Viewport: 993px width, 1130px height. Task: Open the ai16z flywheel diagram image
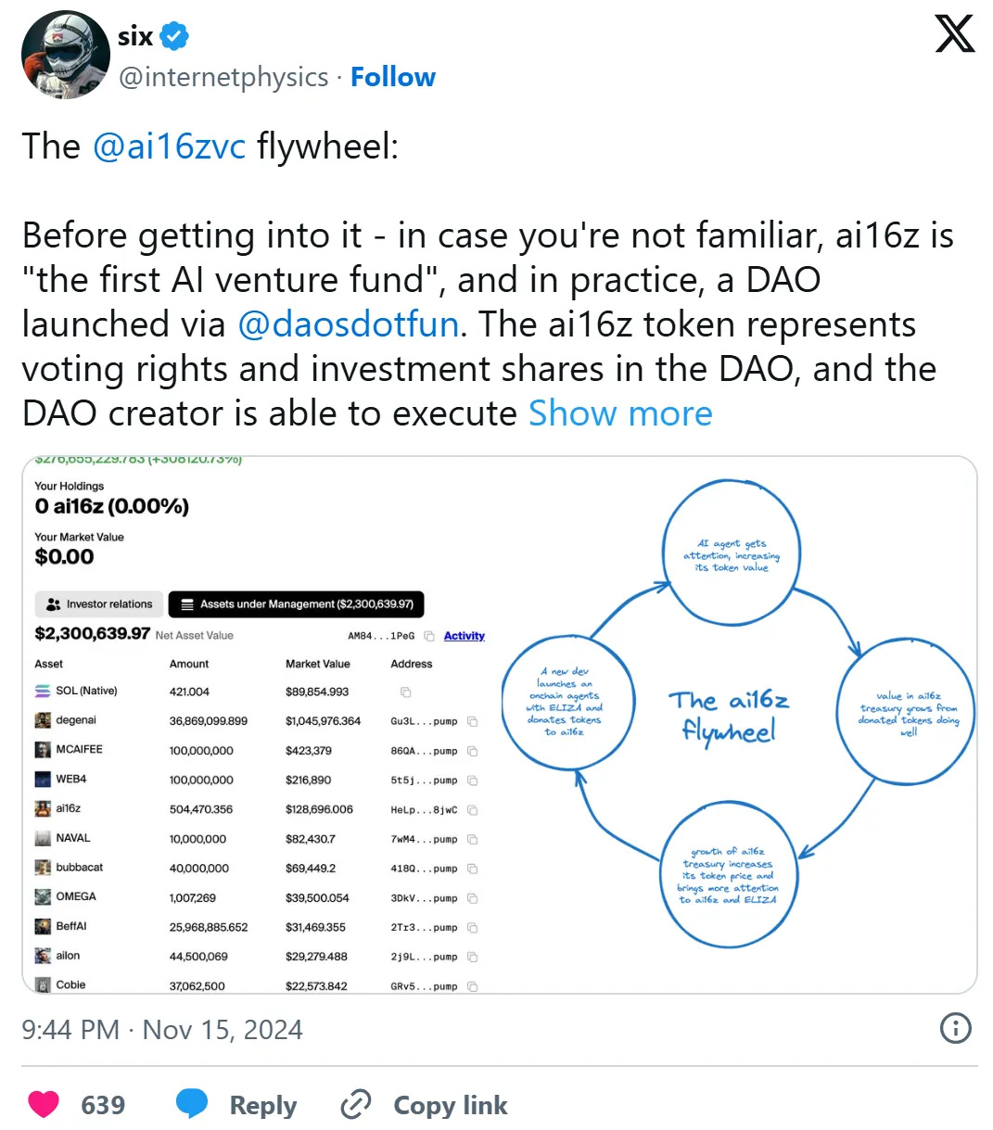click(x=731, y=723)
